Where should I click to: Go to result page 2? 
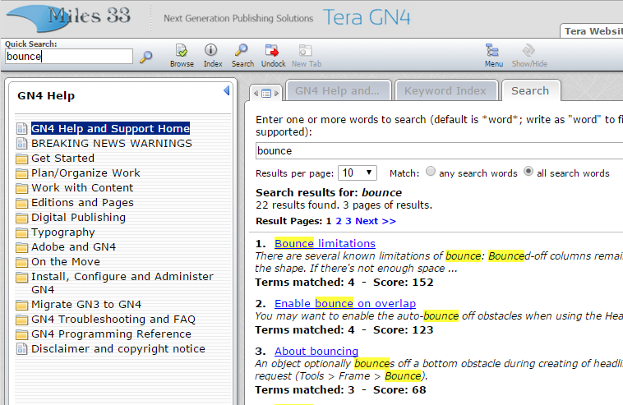[339, 221]
